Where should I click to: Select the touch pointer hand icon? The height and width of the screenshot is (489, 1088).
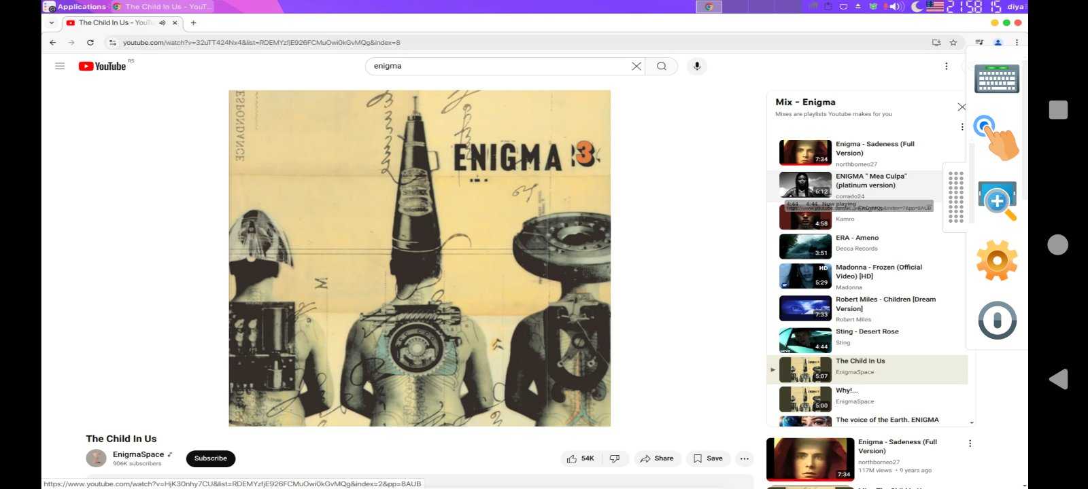tap(997, 138)
